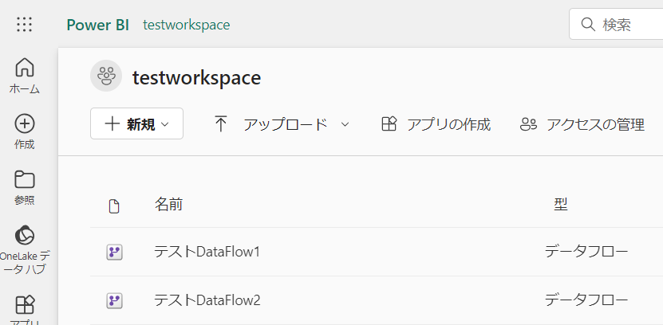Viewport: 663px width, 325px height.
Task: Go to ホーム in the sidebar
Action: pos(25,76)
